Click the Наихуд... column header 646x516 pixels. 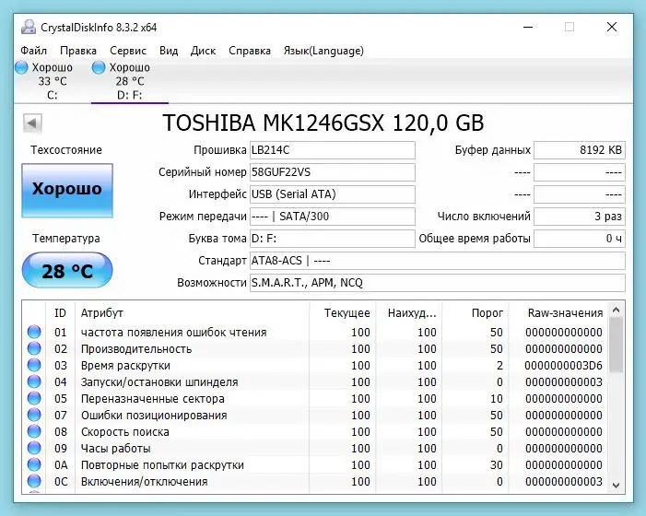[x=409, y=313]
